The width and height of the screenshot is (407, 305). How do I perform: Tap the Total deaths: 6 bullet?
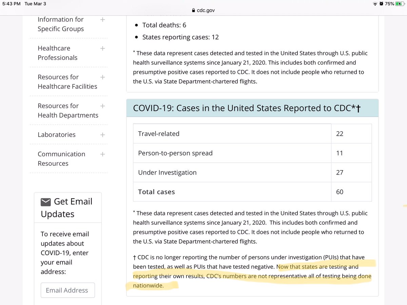point(164,25)
